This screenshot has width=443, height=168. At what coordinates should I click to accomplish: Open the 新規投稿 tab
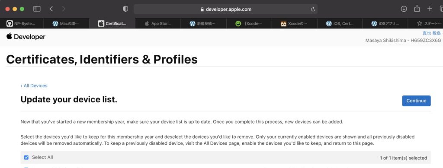click(204, 24)
